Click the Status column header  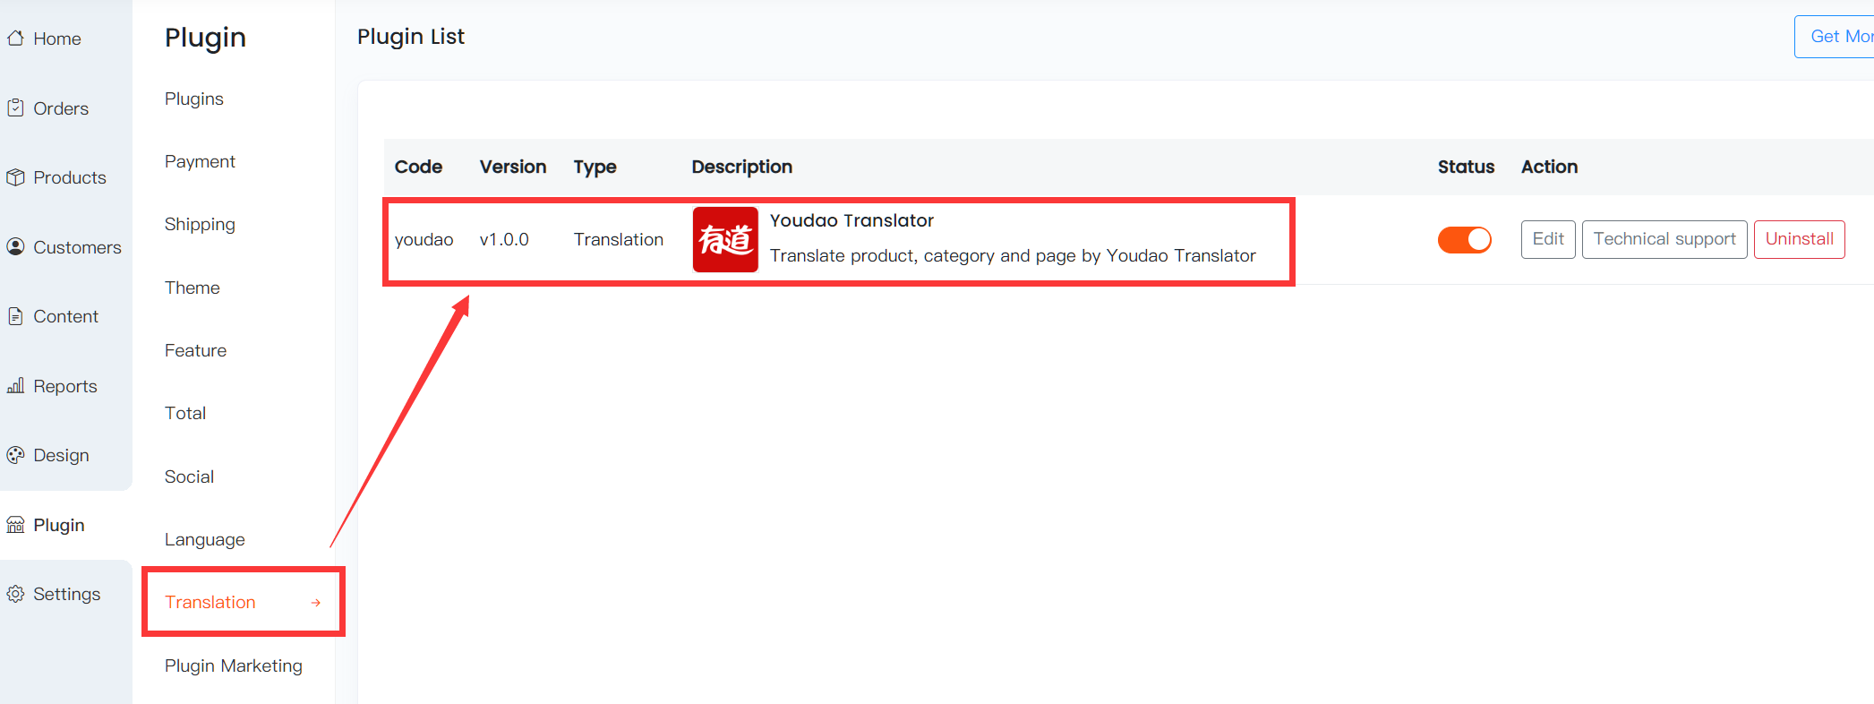(1466, 167)
